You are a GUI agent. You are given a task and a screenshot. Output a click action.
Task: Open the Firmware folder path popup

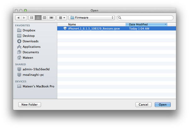point(91,18)
